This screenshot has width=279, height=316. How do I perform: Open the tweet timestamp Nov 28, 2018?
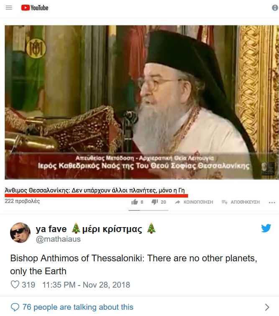(86, 285)
